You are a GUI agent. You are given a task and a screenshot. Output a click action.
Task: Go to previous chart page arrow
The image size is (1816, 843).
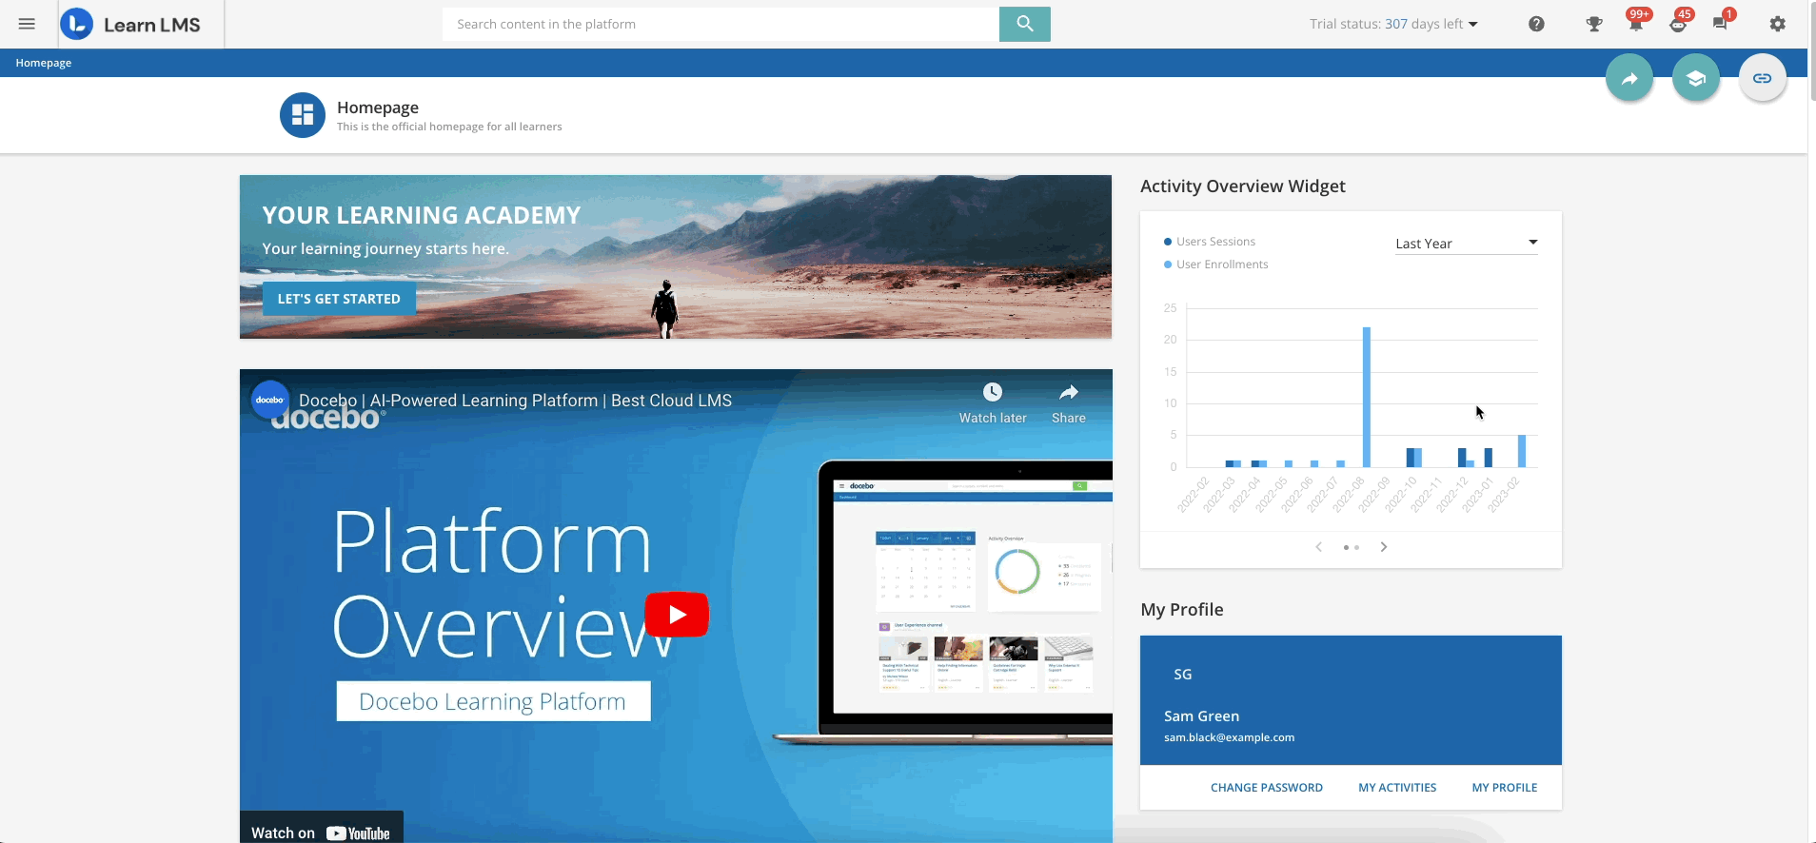pyautogui.click(x=1318, y=547)
